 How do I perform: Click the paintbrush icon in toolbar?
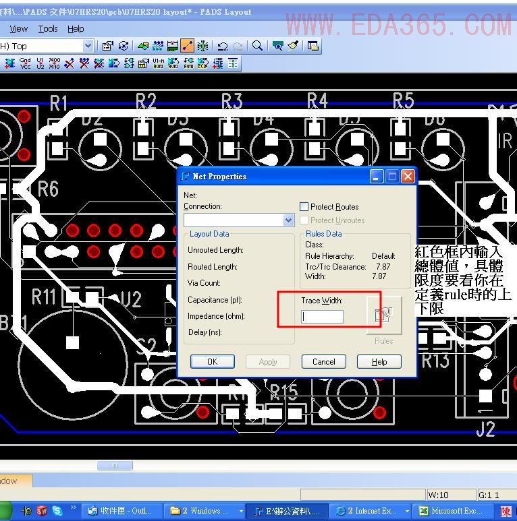point(293,46)
